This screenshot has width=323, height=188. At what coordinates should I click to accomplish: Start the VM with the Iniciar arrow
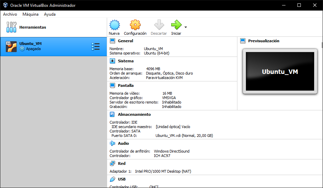point(176,25)
